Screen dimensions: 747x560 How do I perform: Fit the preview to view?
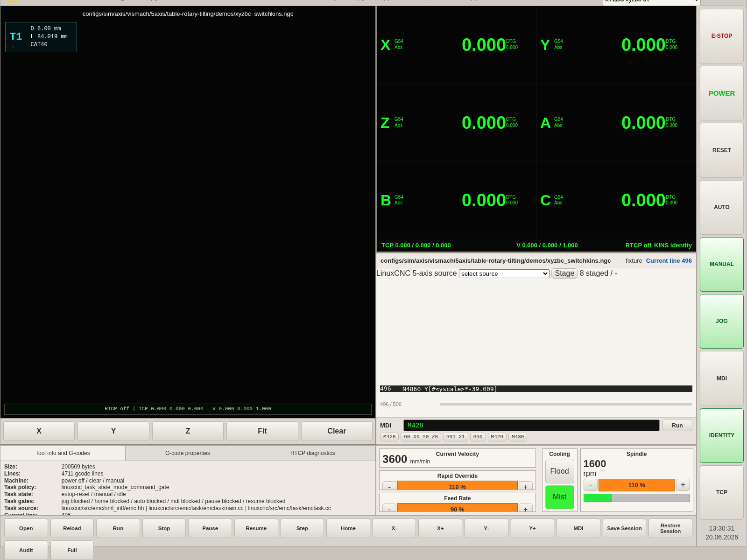(x=262, y=431)
